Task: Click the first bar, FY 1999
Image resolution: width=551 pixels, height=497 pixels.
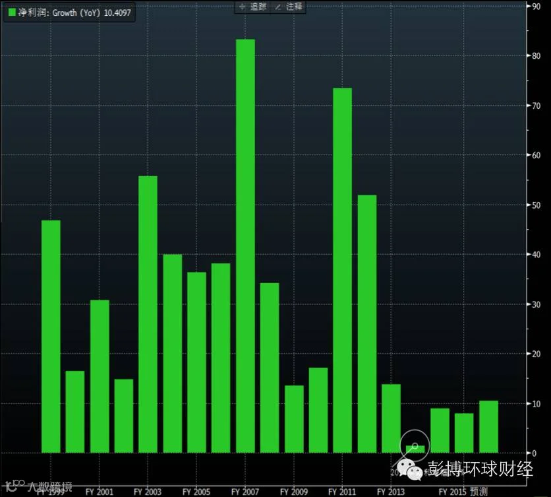Action: [x=51, y=337]
